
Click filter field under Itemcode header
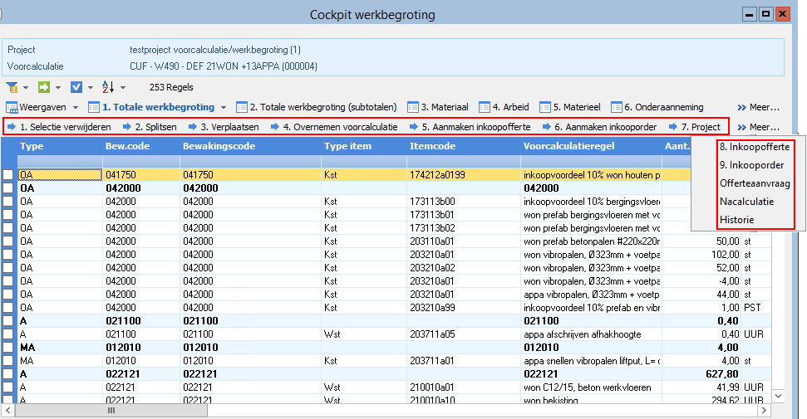(463, 162)
